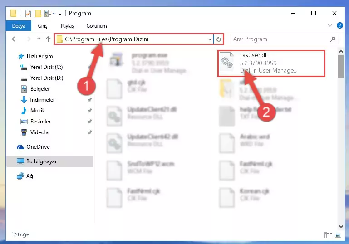
Task: Go up one folder level
Action: pyautogui.click(x=48, y=39)
